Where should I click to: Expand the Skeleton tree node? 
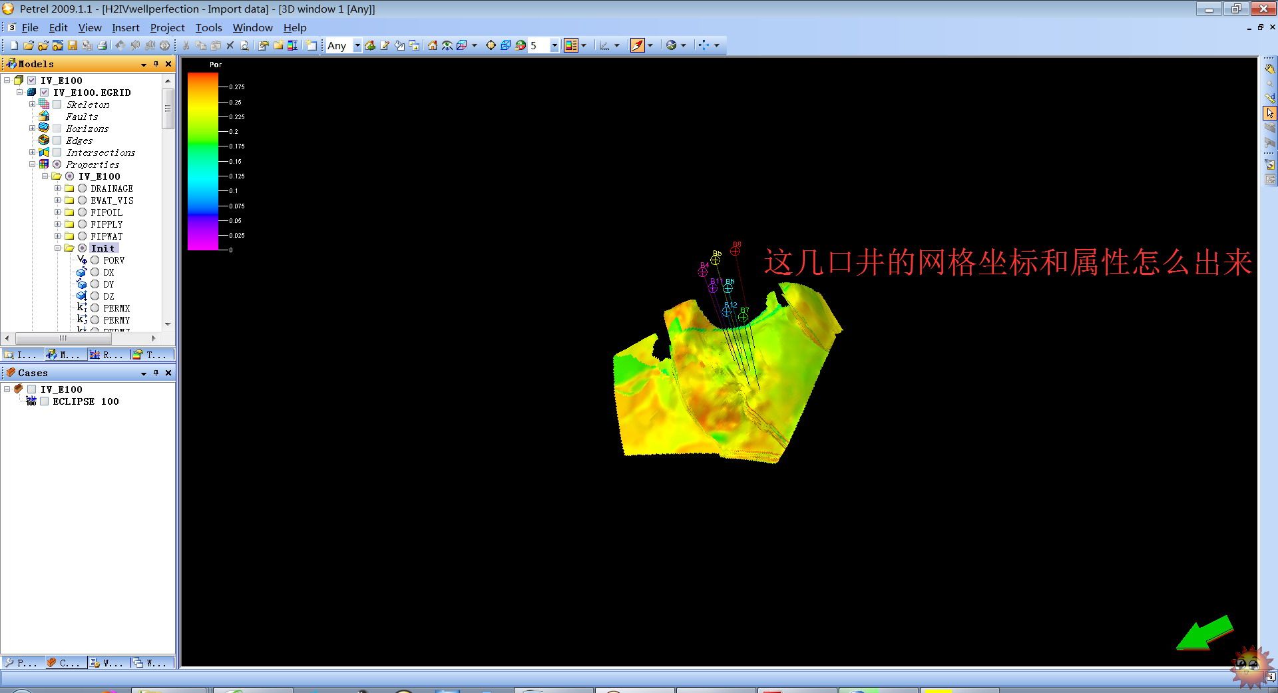click(x=32, y=105)
